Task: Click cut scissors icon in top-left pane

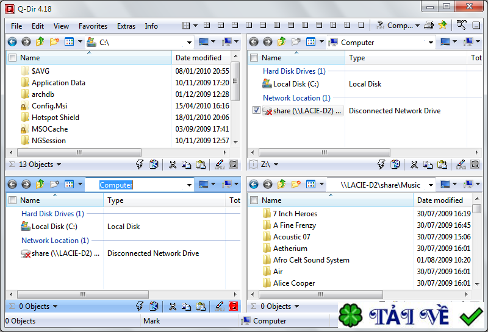Action: tap(173, 164)
